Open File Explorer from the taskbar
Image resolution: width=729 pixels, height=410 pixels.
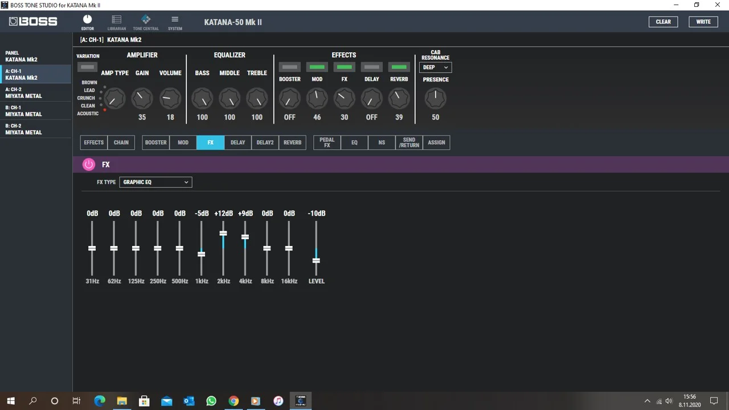(x=122, y=401)
